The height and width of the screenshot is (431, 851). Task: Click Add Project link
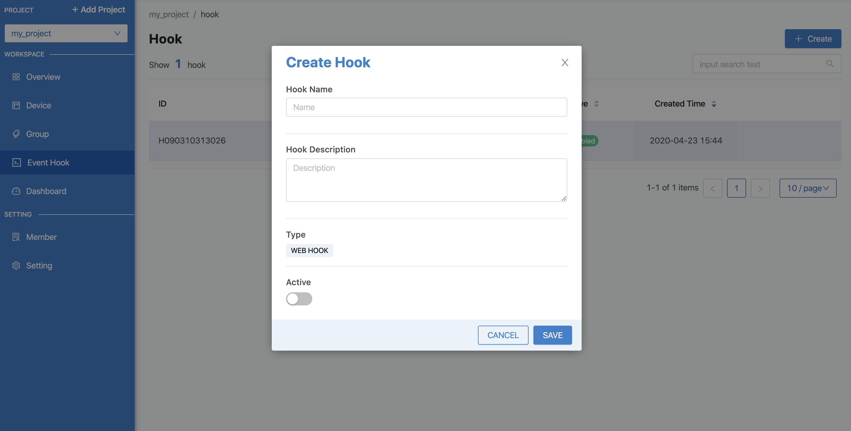click(98, 10)
